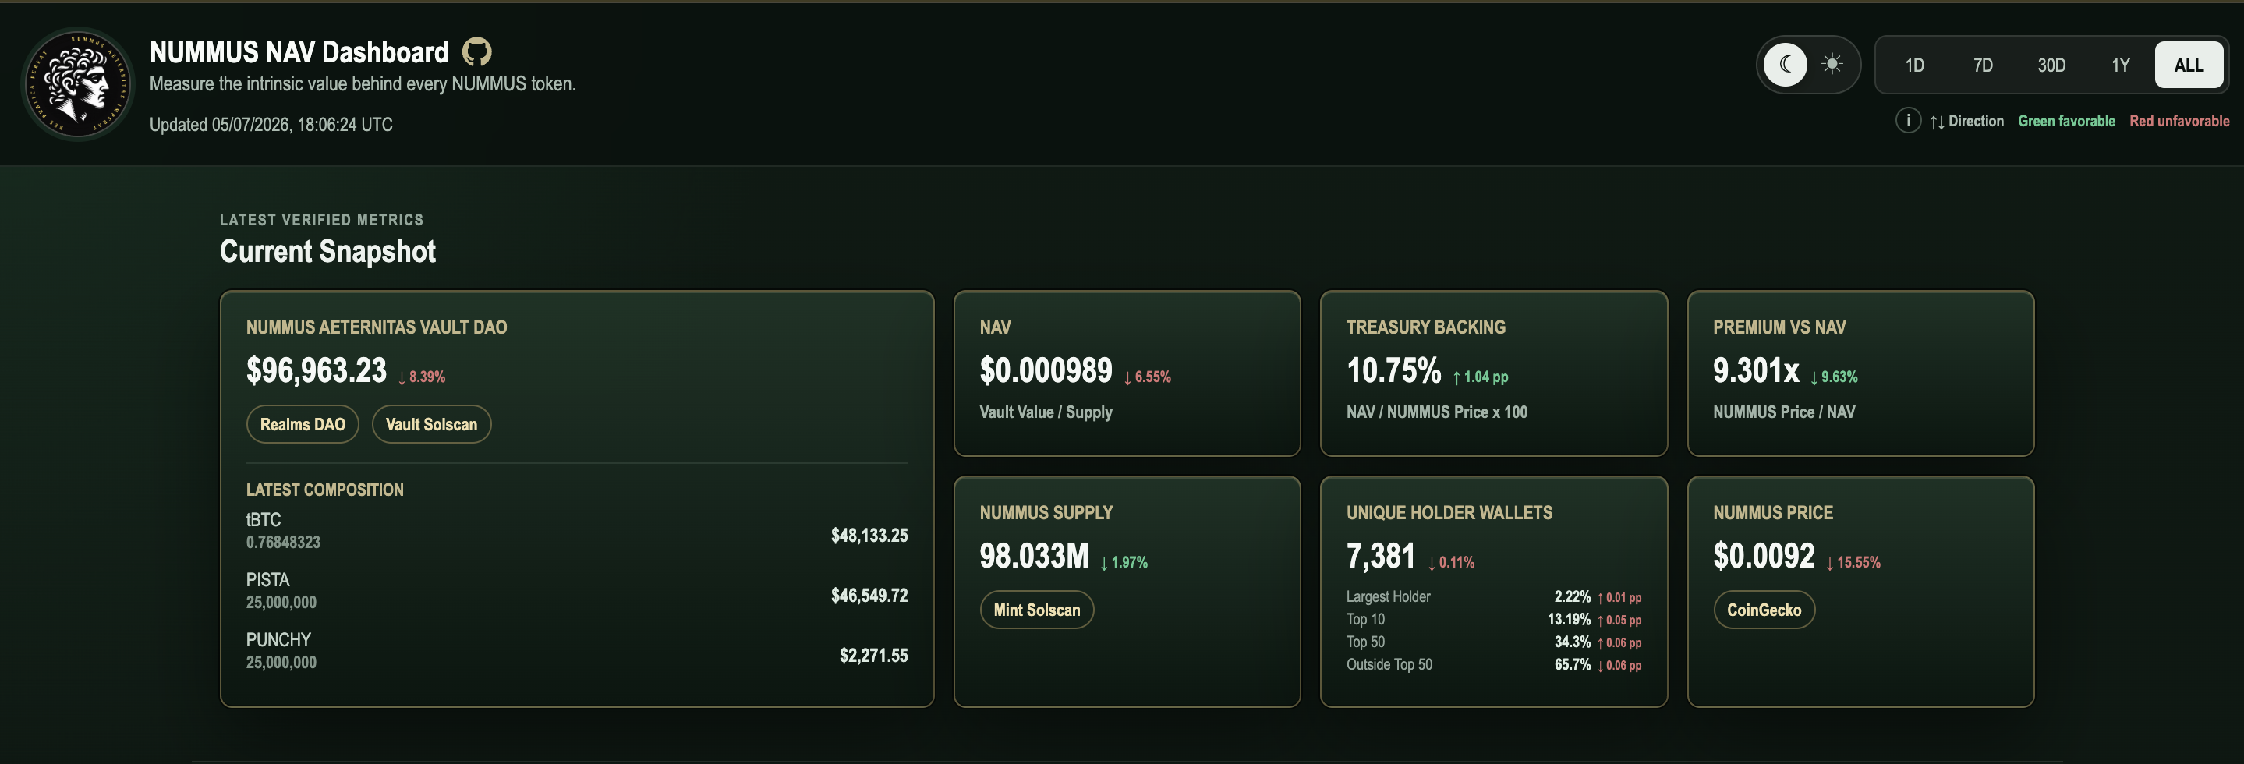Click the vault change 8.39% indicator
Image resolution: width=2244 pixels, height=764 pixels.
tap(422, 377)
